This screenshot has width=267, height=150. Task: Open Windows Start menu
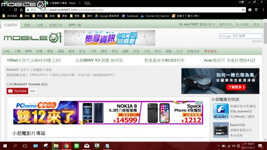pos(5,146)
